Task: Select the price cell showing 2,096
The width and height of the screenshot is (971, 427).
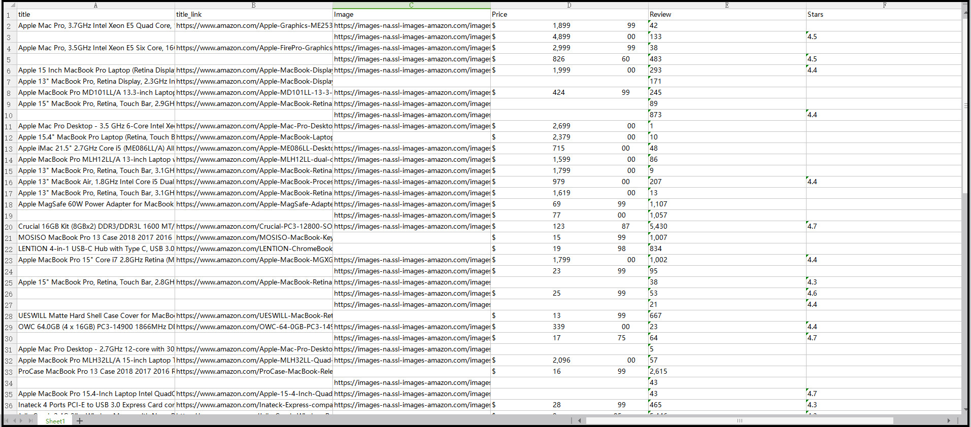Action: coord(570,361)
